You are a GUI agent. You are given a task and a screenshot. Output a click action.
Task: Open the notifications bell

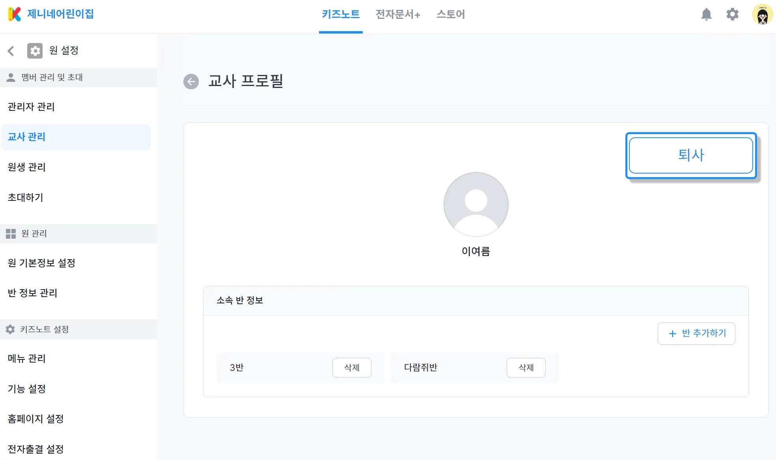(706, 15)
